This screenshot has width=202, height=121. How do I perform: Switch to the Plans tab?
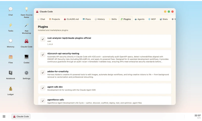coord(87,19)
